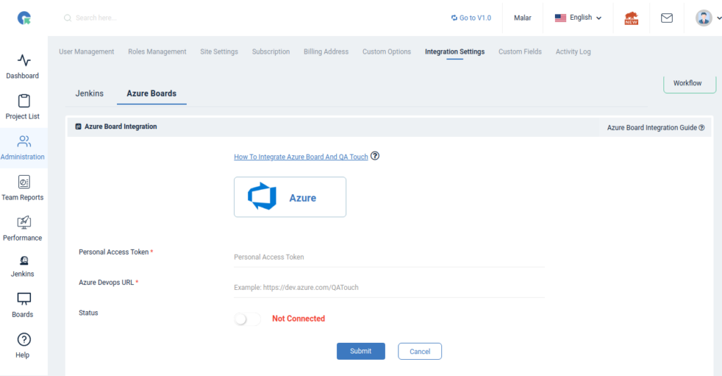Viewport: 722px width, 376px height.
Task: Click the Team Reports sidebar icon
Action: (24, 182)
